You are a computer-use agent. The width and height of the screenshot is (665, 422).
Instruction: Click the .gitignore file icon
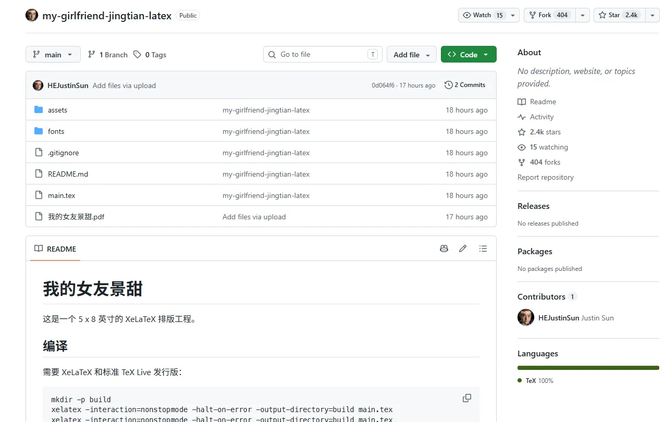pyautogui.click(x=39, y=153)
